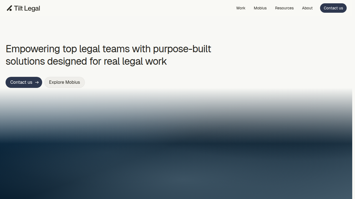Click the hero Contact us arrow button
Image resolution: width=355 pixels, height=199 pixels.
click(24, 82)
